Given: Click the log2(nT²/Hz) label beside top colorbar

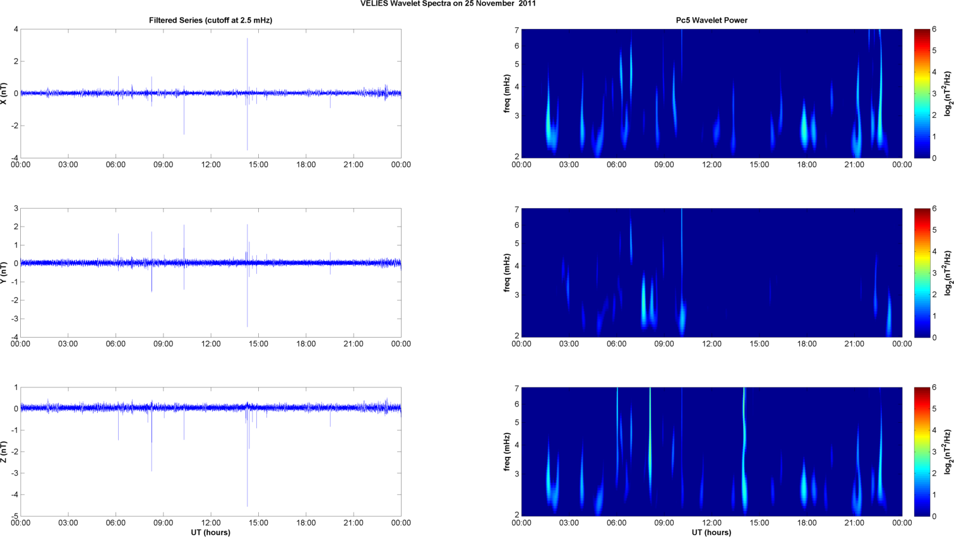Looking at the screenshot, I should (x=947, y=93).
